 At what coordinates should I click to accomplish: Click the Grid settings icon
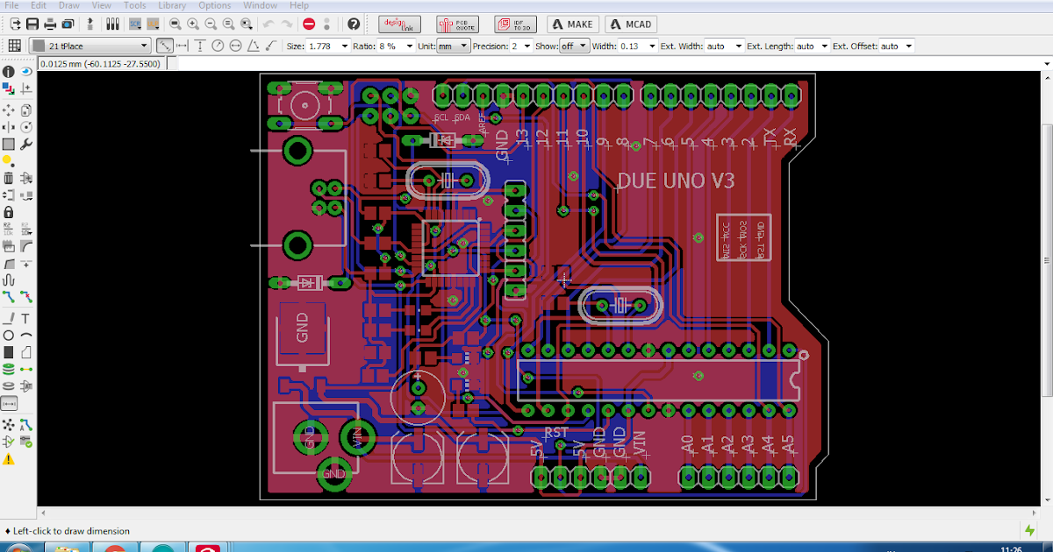pos(15,46)
